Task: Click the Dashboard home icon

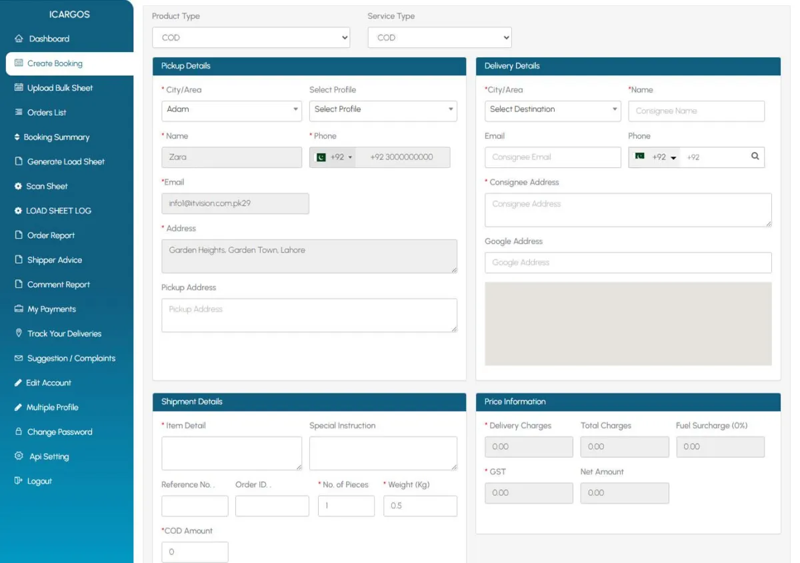Action: point(19,39)
